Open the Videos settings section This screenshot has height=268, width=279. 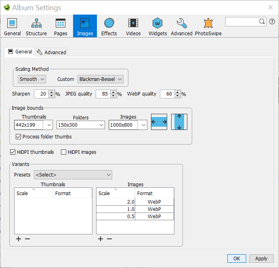pos(133,27)
